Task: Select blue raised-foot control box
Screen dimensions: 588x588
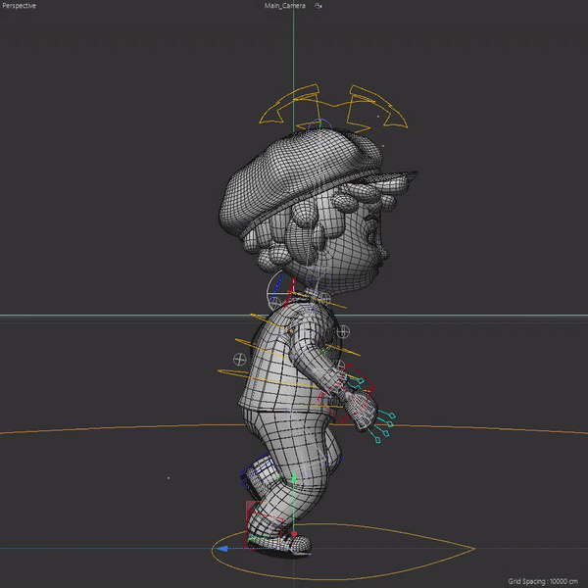Action: coord(259,471)
